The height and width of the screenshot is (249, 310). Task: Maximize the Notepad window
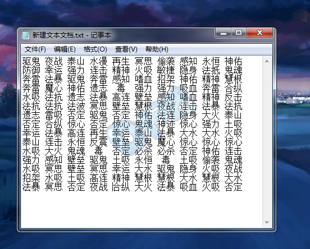pos(239,33)
